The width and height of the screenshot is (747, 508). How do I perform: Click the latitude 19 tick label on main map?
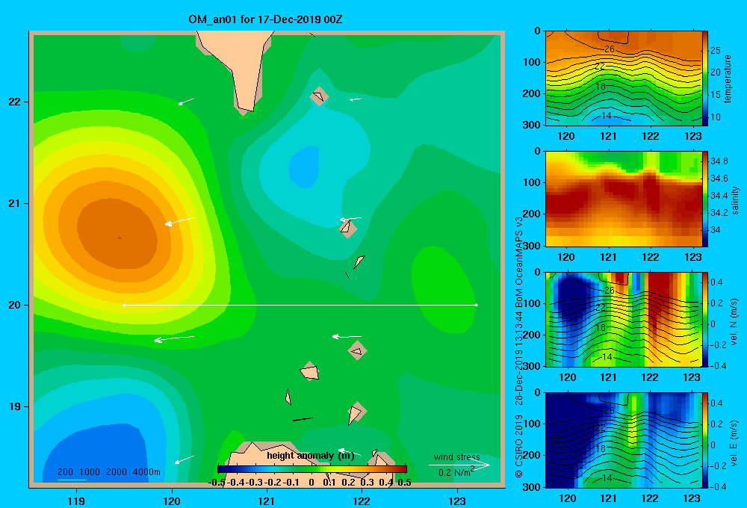tap(15, 406)
